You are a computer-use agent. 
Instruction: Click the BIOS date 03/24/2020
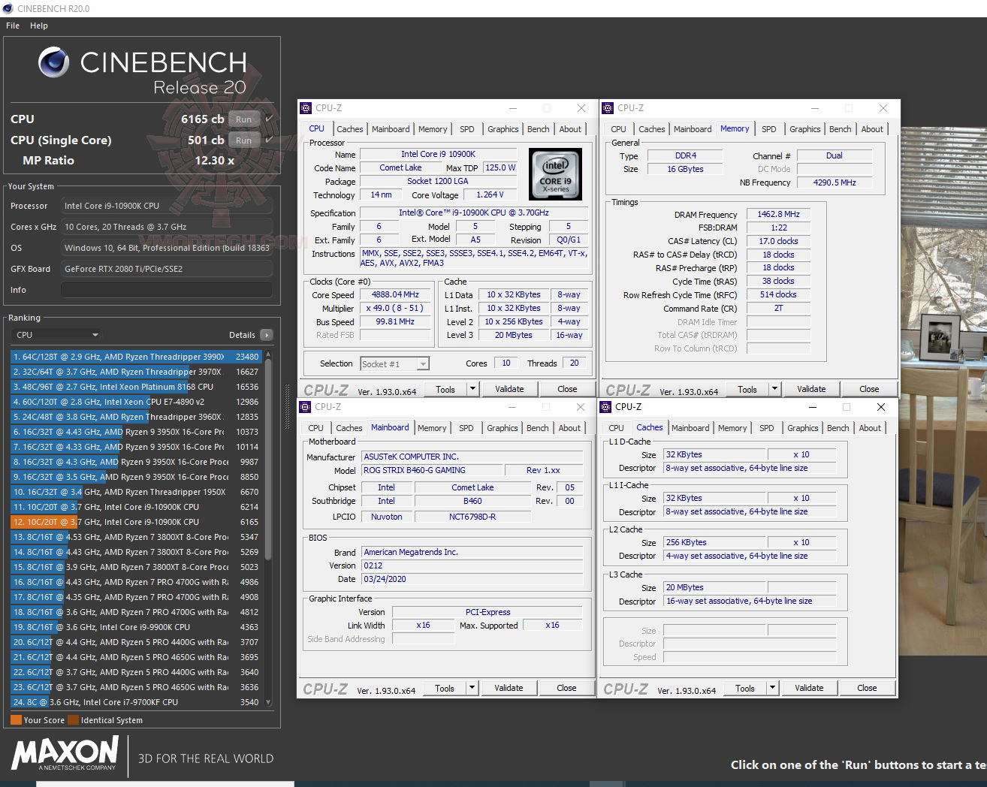472,579
